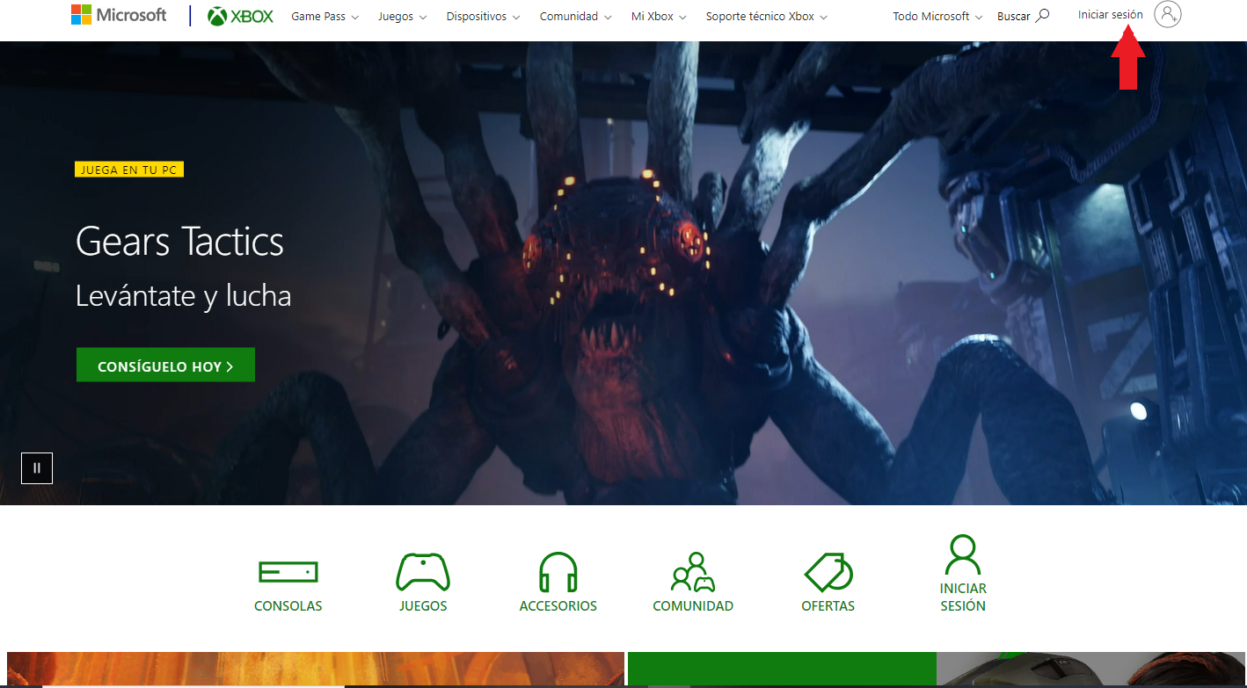The image size is (1247, 688).
Task: Expand the Juegos dropdown menu
Action: coord(402,17)
